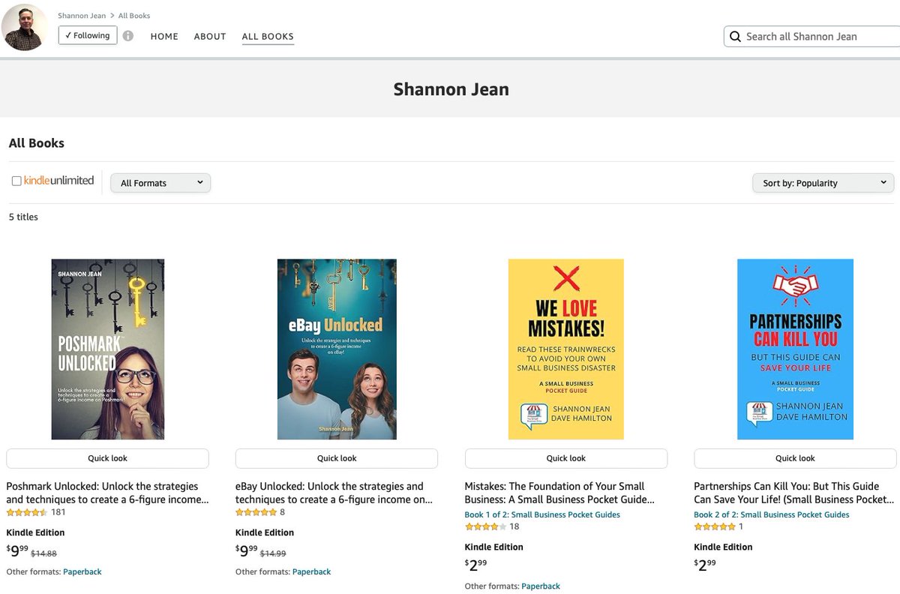
Task: Click the struck-through $14.88 list price
Action: click(43, 553)
